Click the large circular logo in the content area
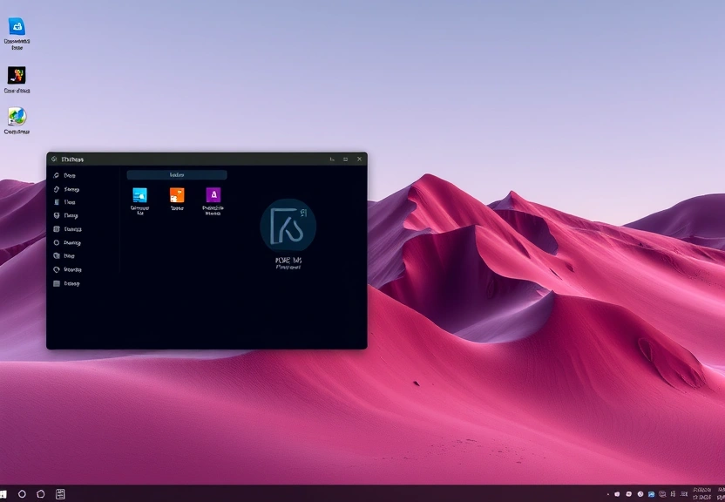Image resolution: width=725 pixels, height=502 pixels. pyautogui.click(x=288, y=228)
